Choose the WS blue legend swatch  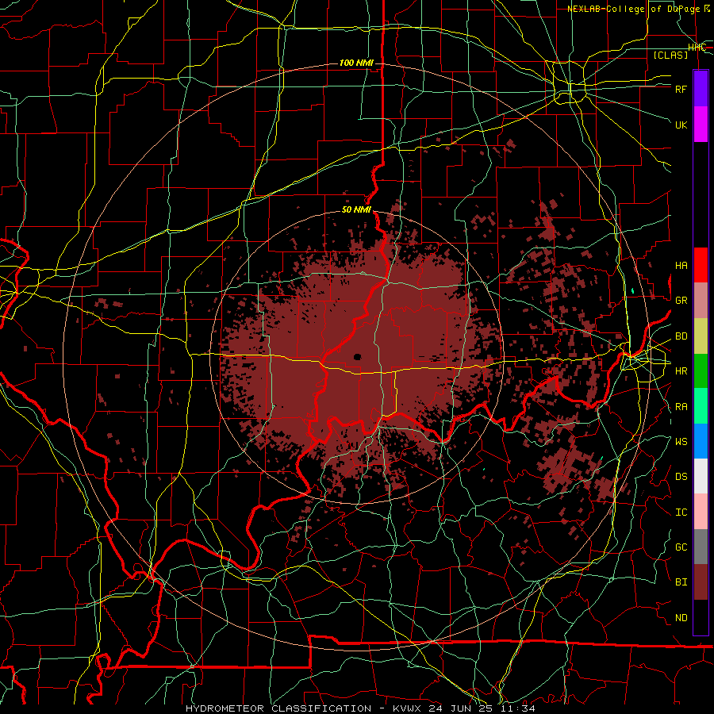[701, 441]
